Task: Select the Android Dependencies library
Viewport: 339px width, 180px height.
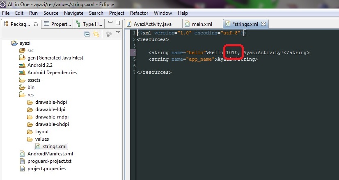Action: pyautogui.click(x=52, y=73)
